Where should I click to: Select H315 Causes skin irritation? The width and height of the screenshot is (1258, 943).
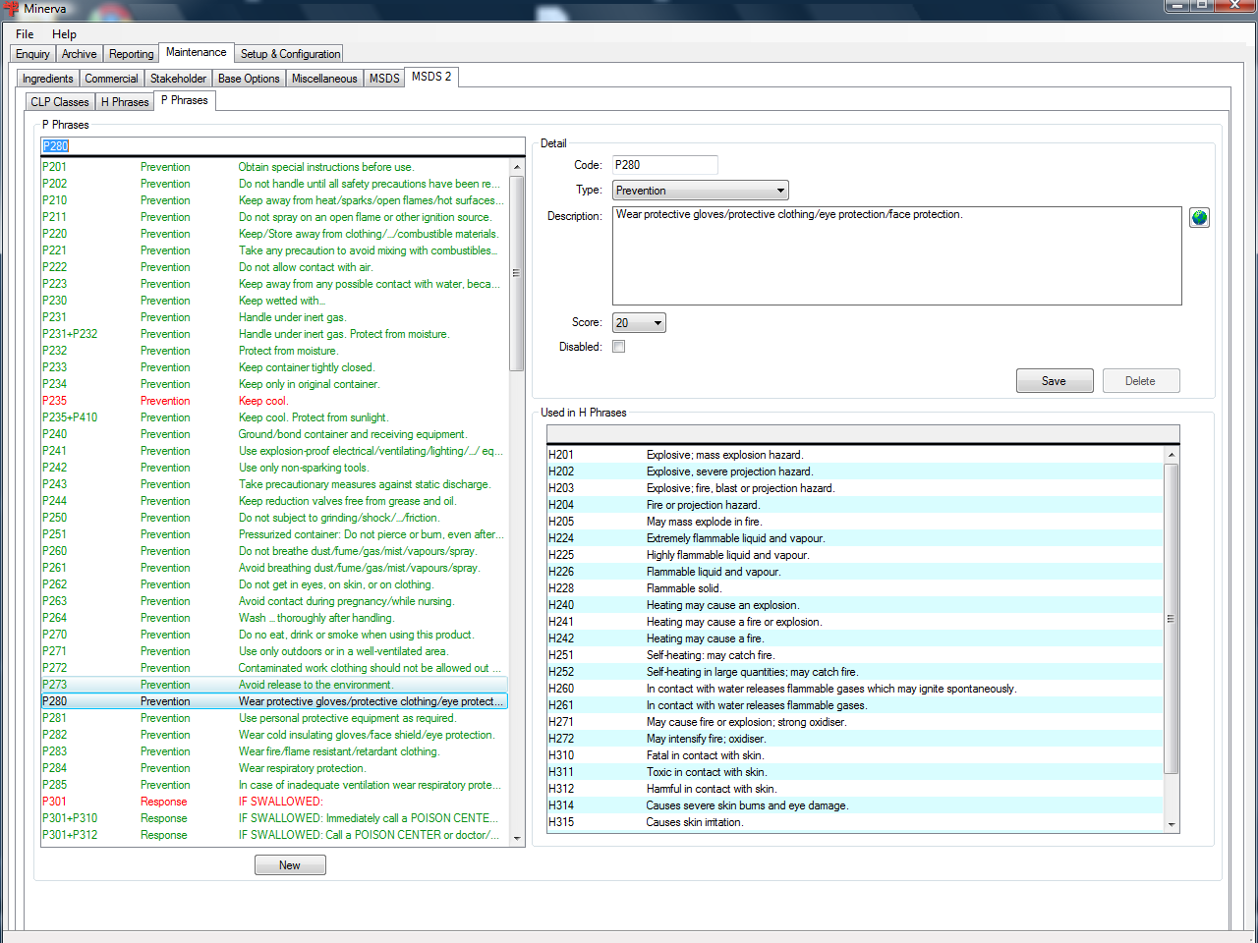point(855,822)
